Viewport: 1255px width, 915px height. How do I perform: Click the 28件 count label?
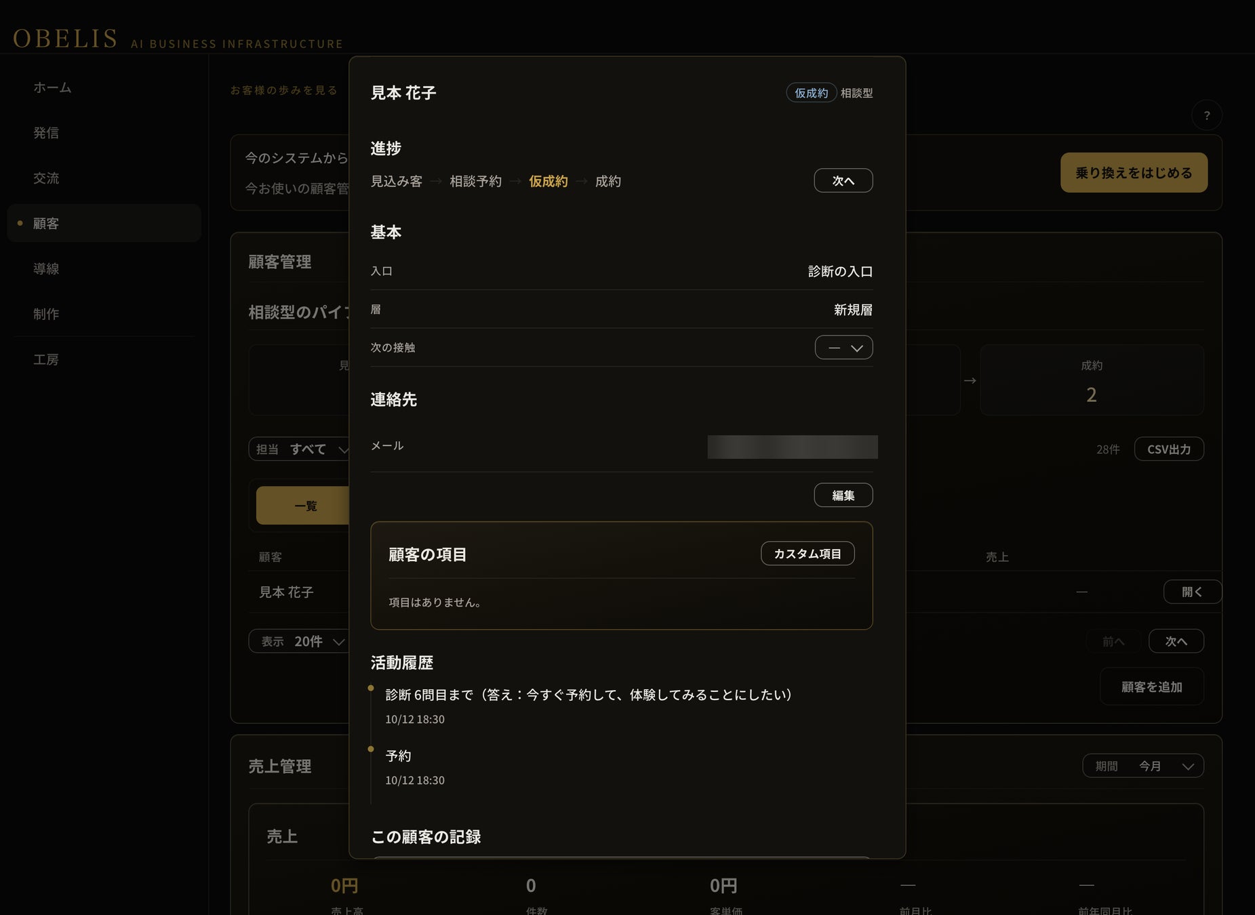click(1108, 449)
